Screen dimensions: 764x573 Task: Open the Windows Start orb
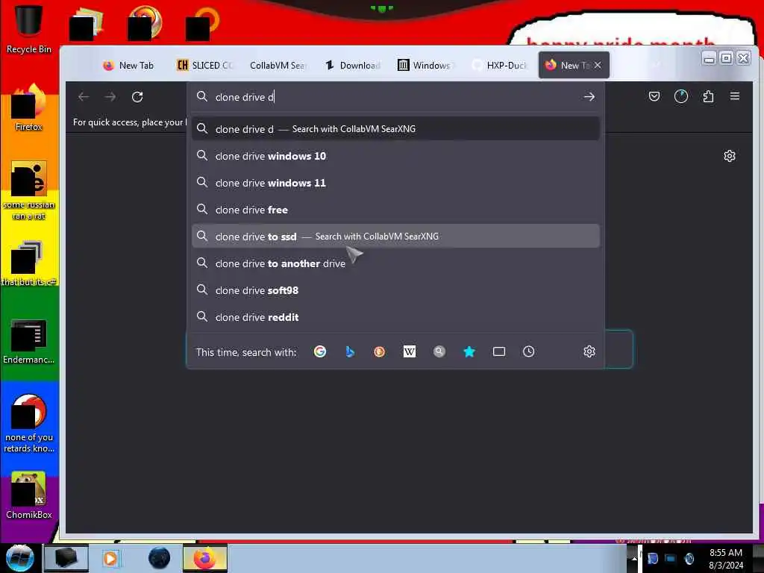(19, 558)
